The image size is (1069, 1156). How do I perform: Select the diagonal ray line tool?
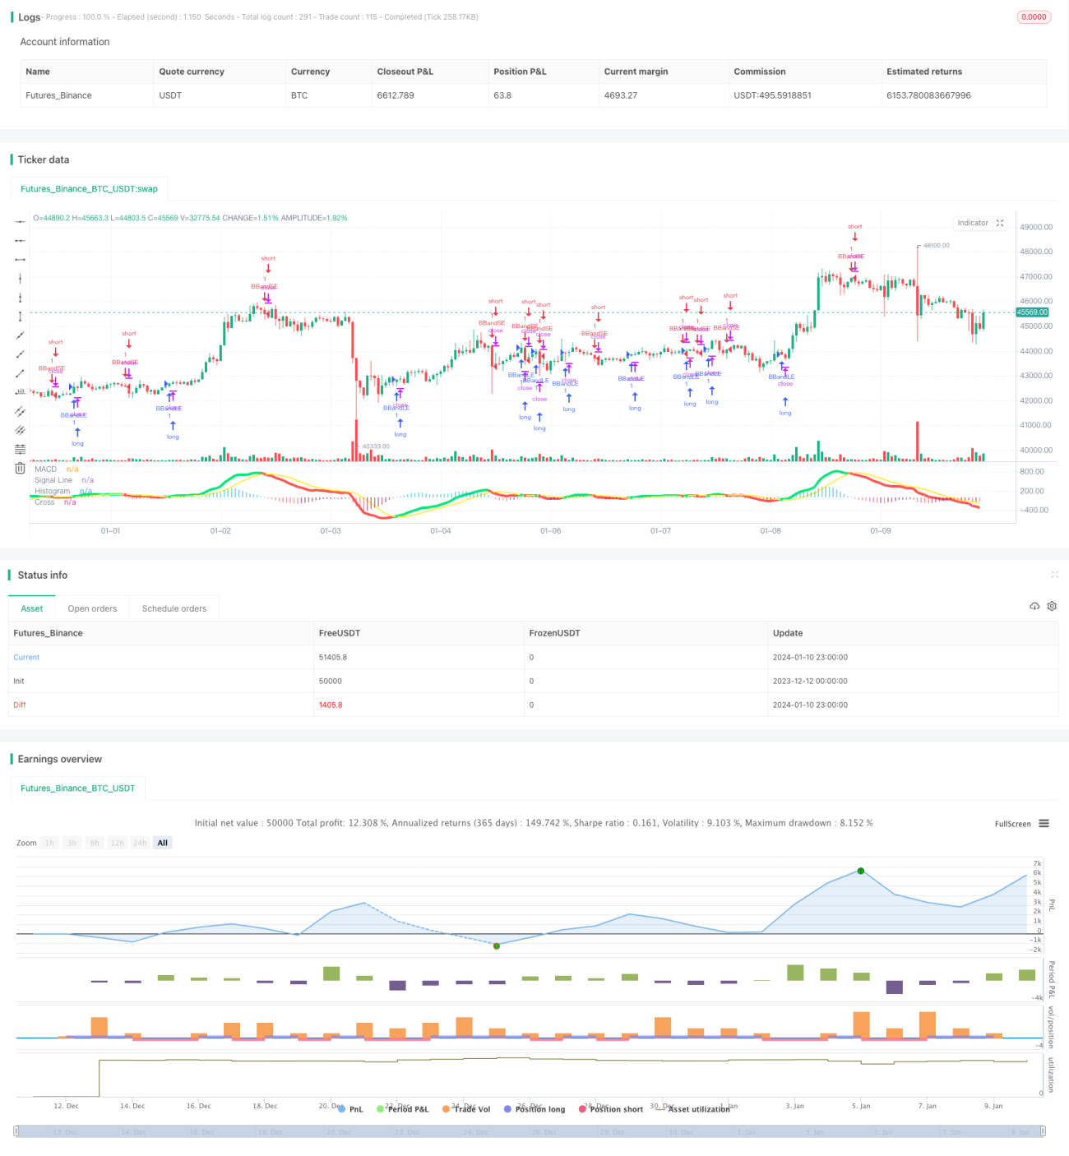[20, 354]
